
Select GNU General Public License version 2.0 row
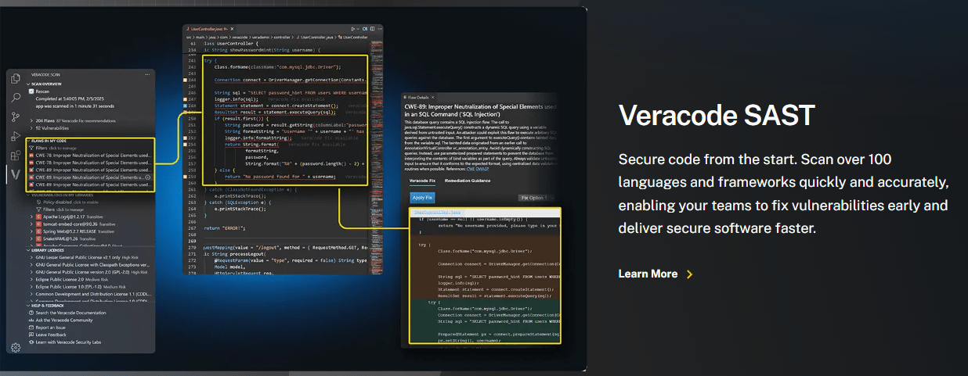pyautogui.click(x=90, y=272)
